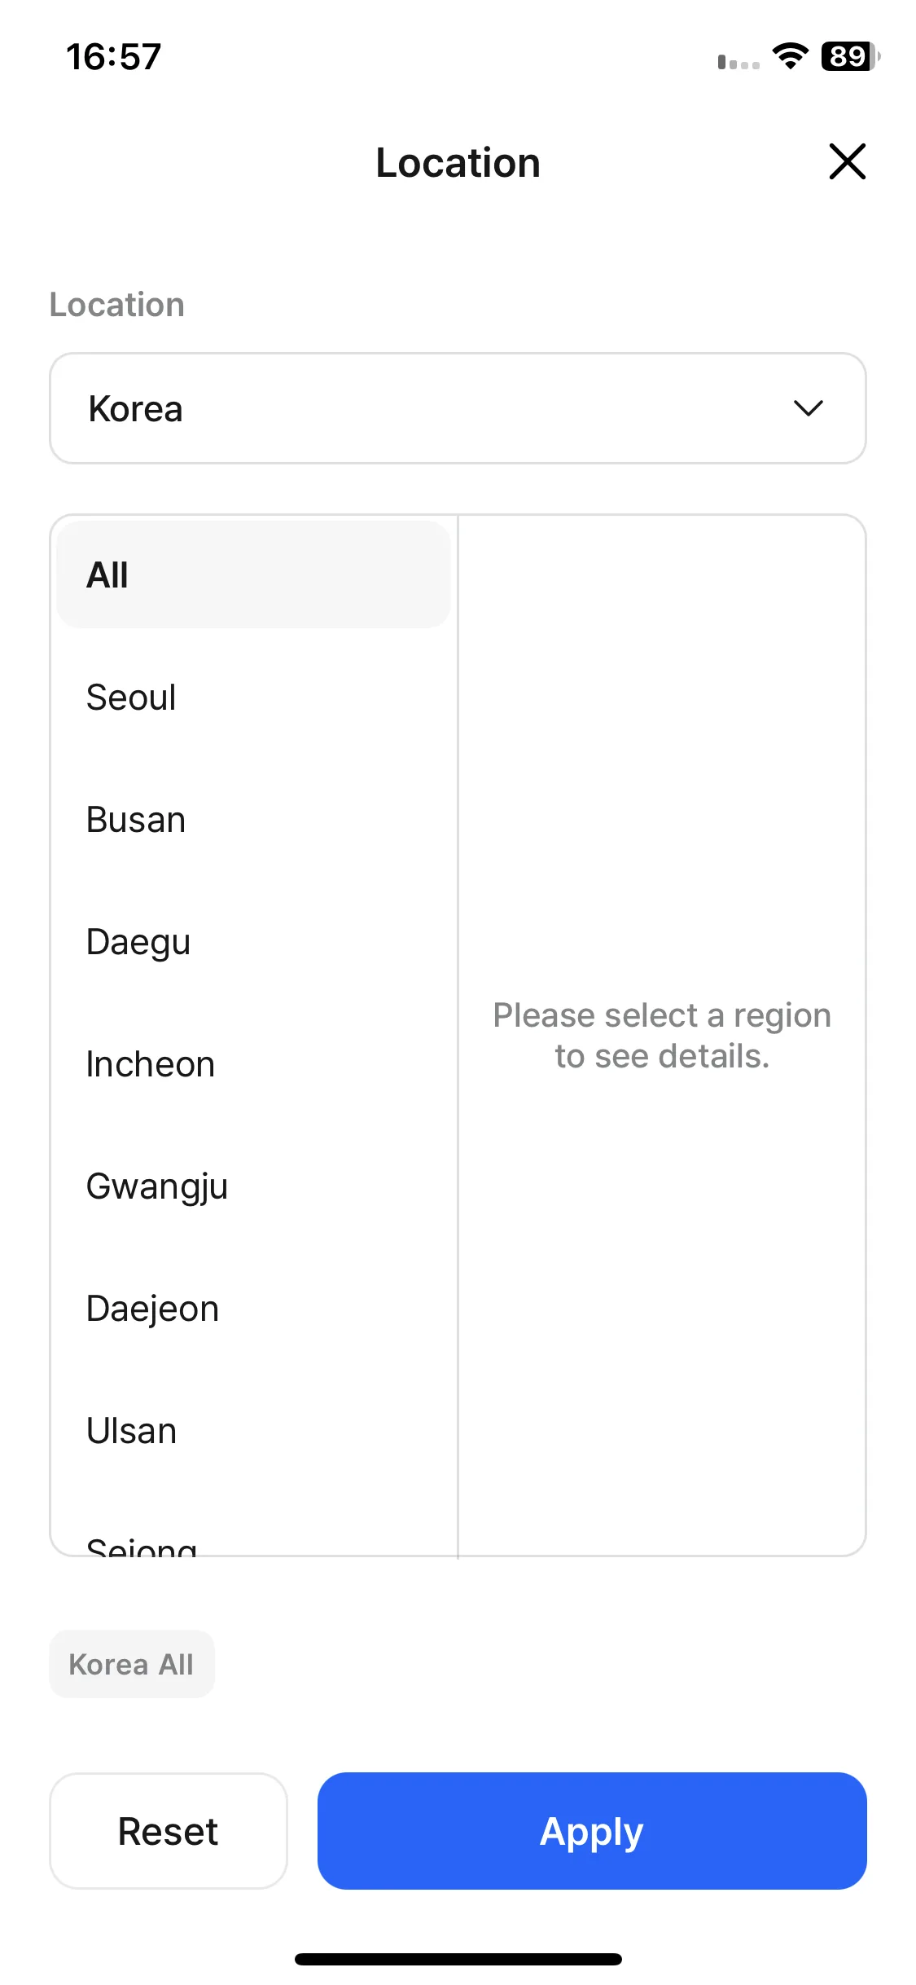Tap the battery indicator icon
Viewport: 916px width, 1985px height.
tap(851, 56)
